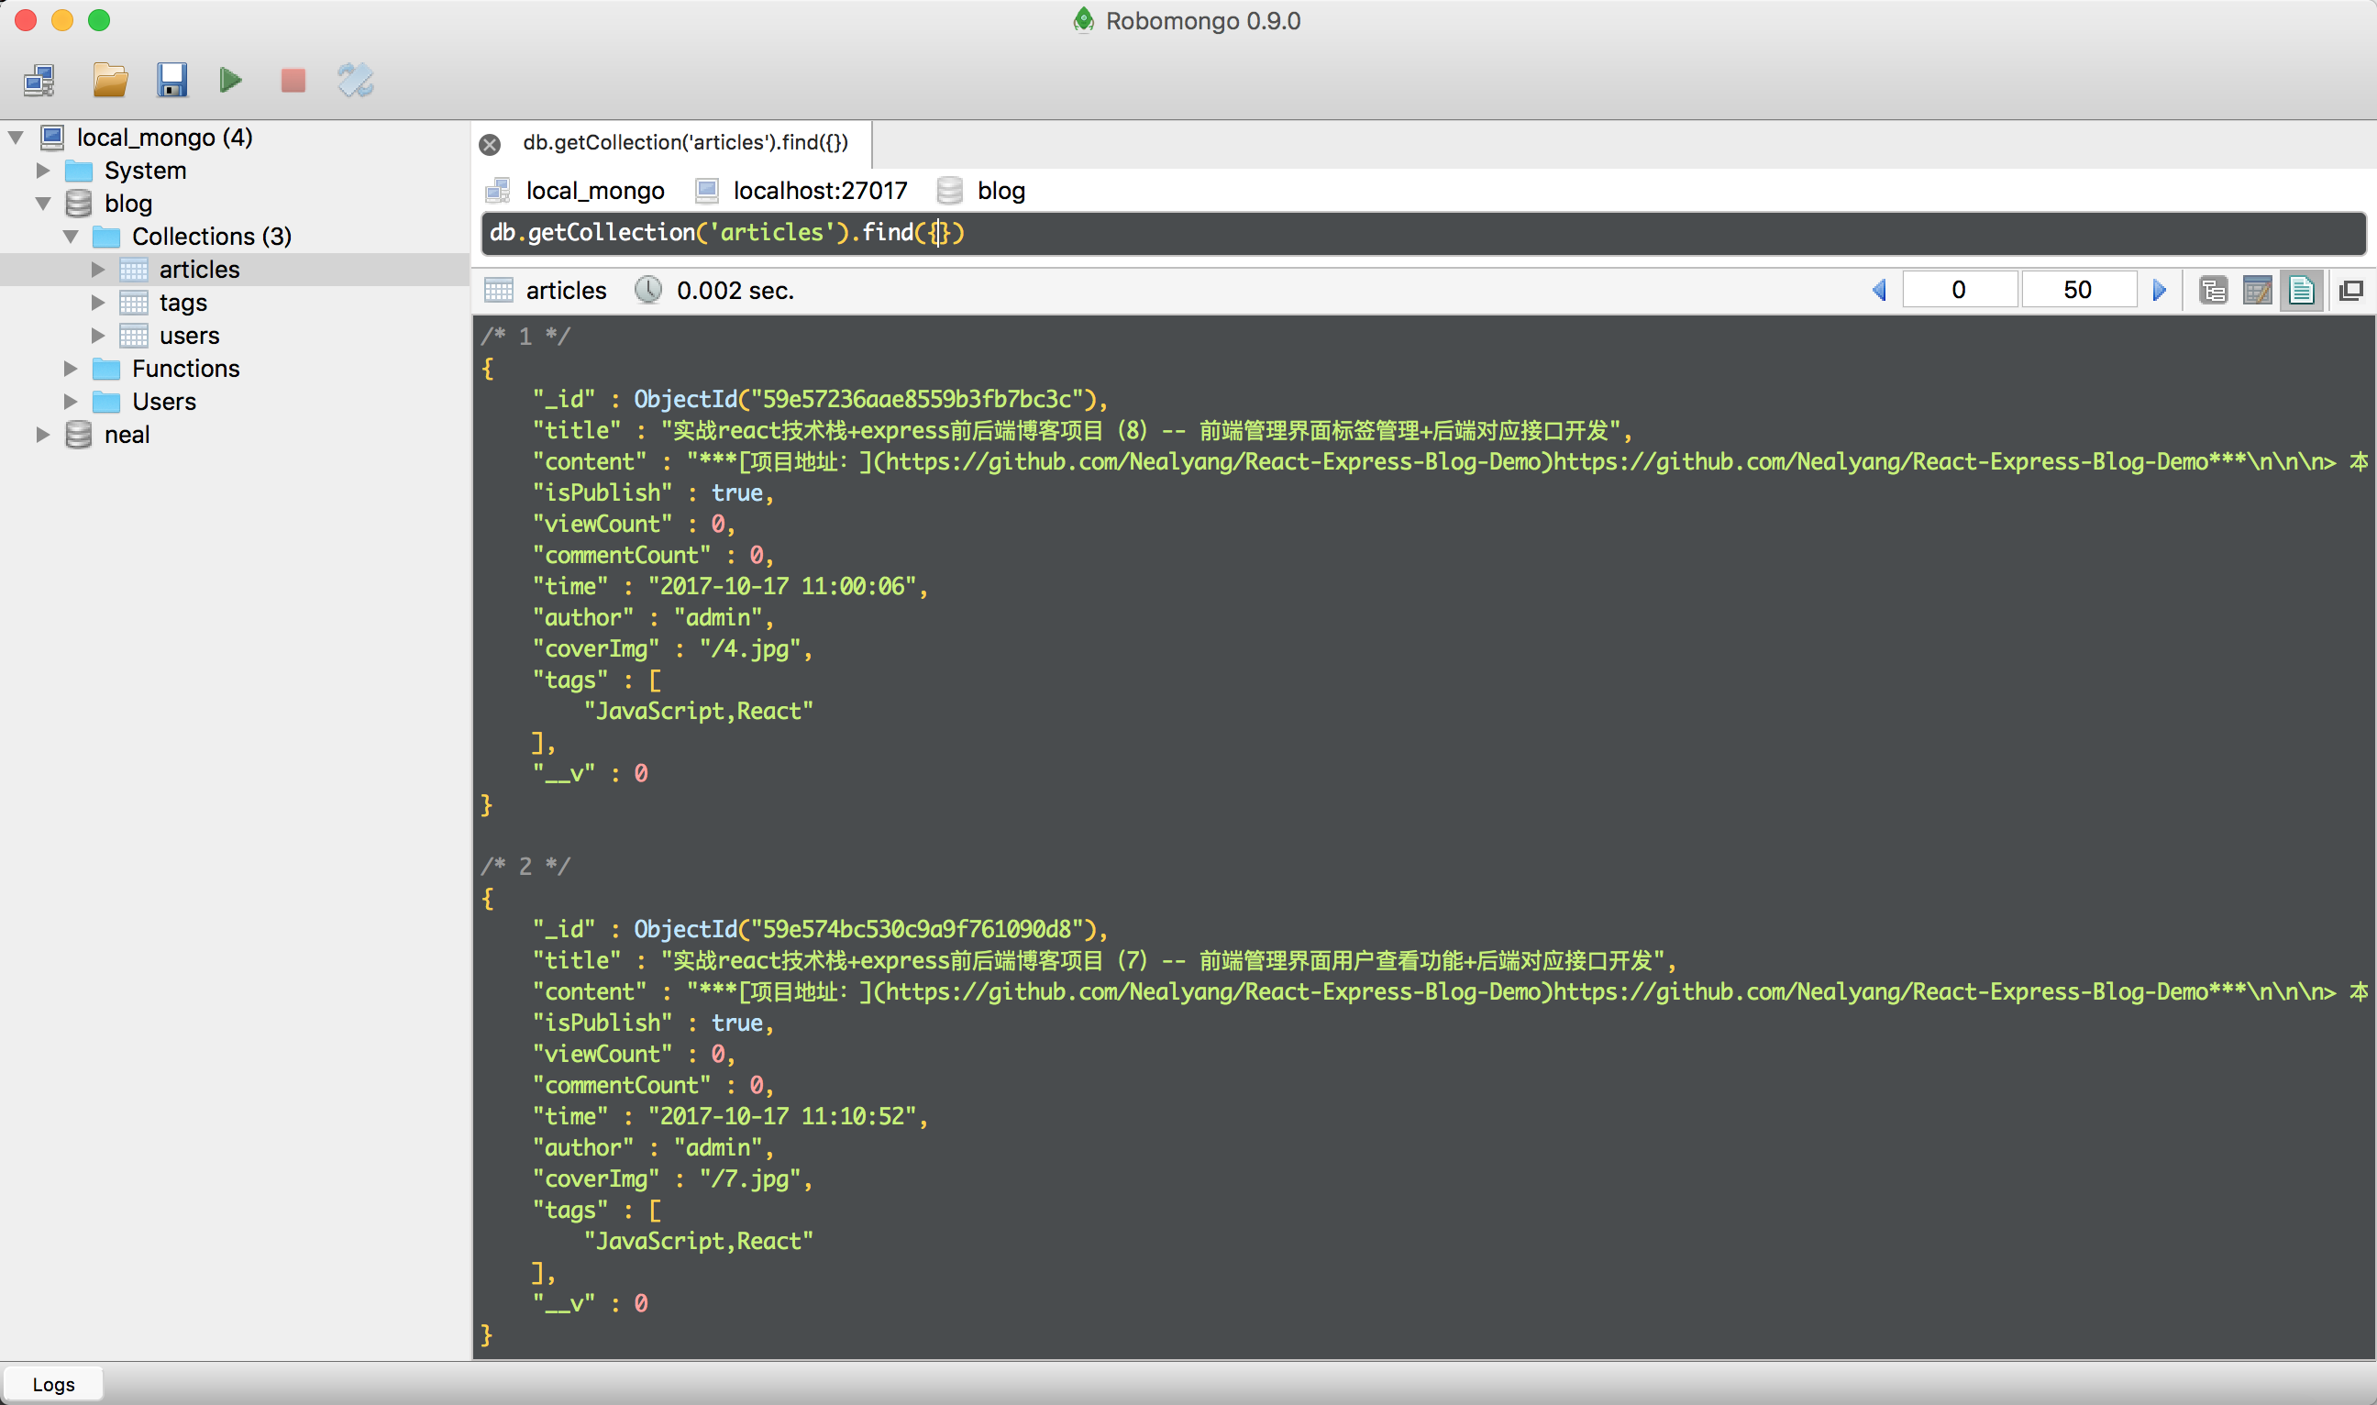
Task: Edit the skip value field showing 0
Action: tap(1959, 290)
